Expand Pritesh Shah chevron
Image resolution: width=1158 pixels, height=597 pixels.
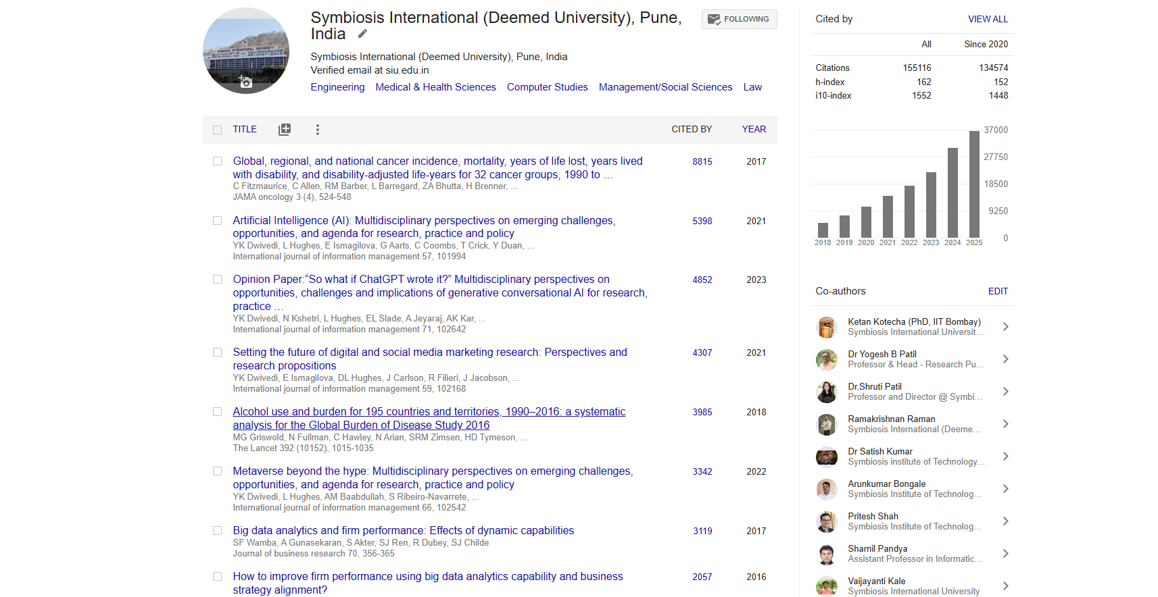tap(1005, 521)
